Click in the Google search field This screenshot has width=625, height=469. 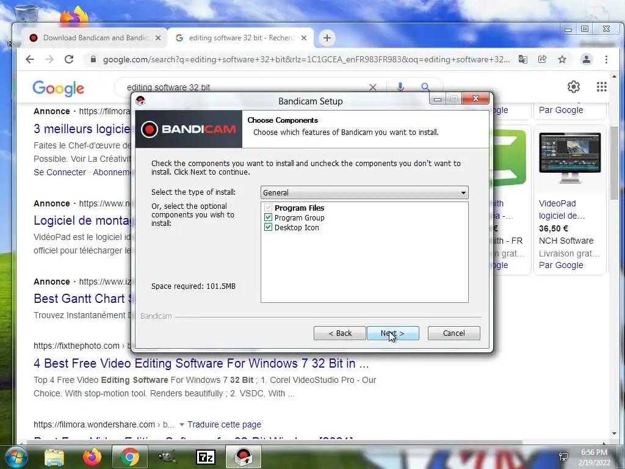coord(243,87)
